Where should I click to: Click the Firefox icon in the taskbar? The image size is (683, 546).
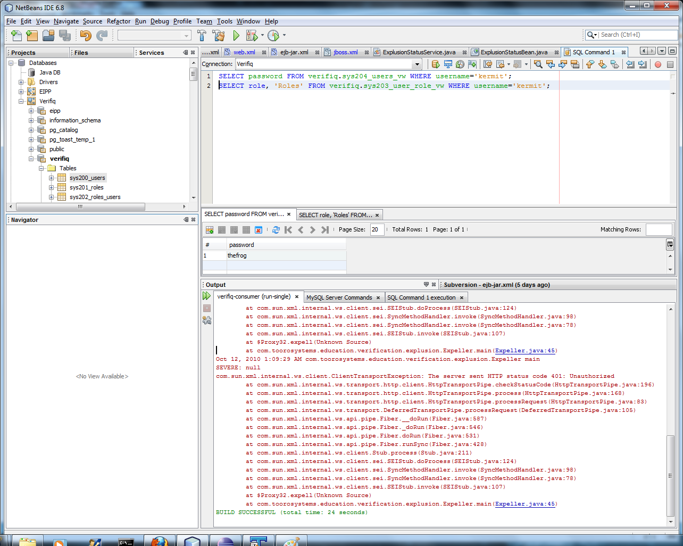[159, 541]
